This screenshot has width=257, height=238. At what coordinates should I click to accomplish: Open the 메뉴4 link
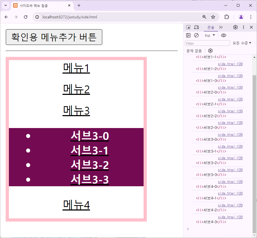coord(76,205)
